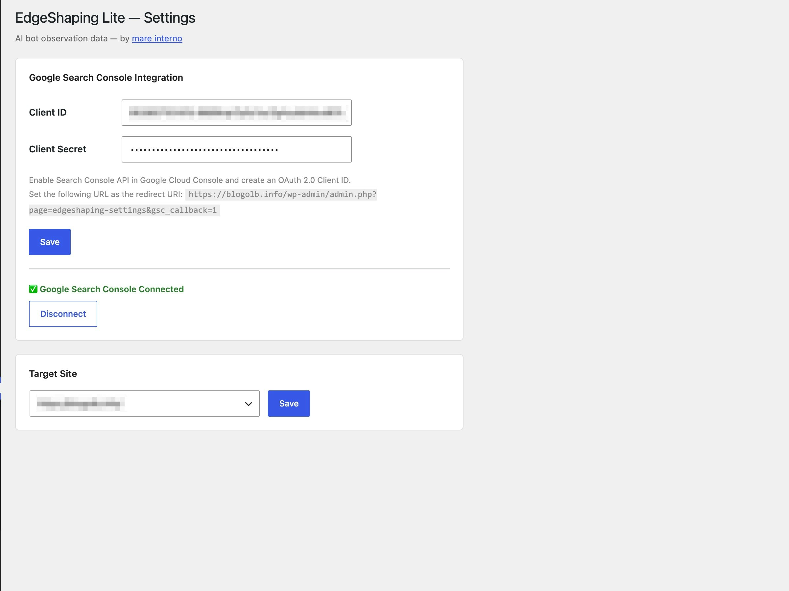Click the green checkmark connected icon
This screenshot has width=789, height=591.
coord(33,289)
